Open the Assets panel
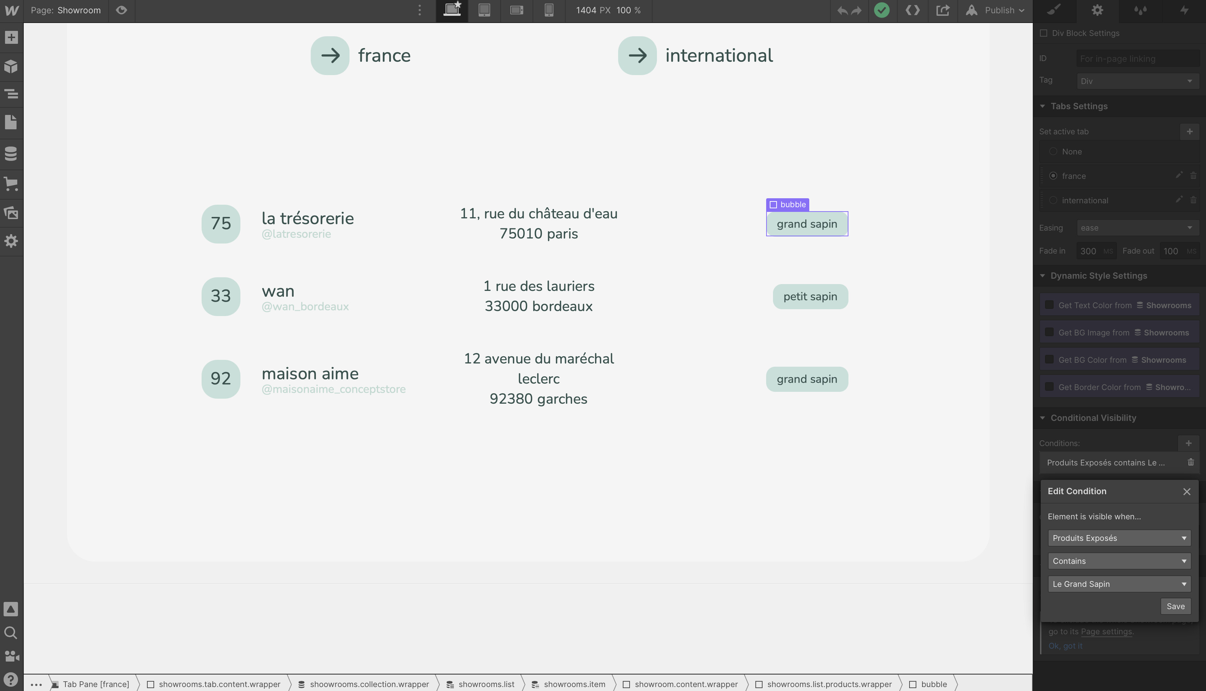 pos(11,213)
